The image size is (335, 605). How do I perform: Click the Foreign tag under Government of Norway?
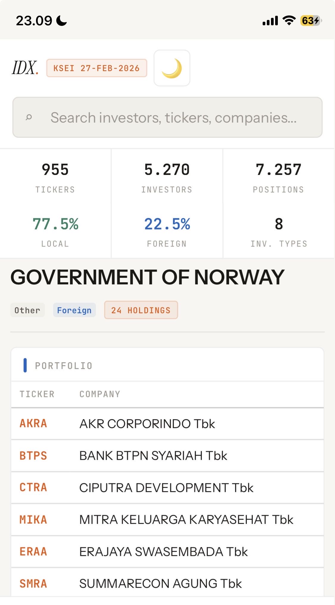74,310
